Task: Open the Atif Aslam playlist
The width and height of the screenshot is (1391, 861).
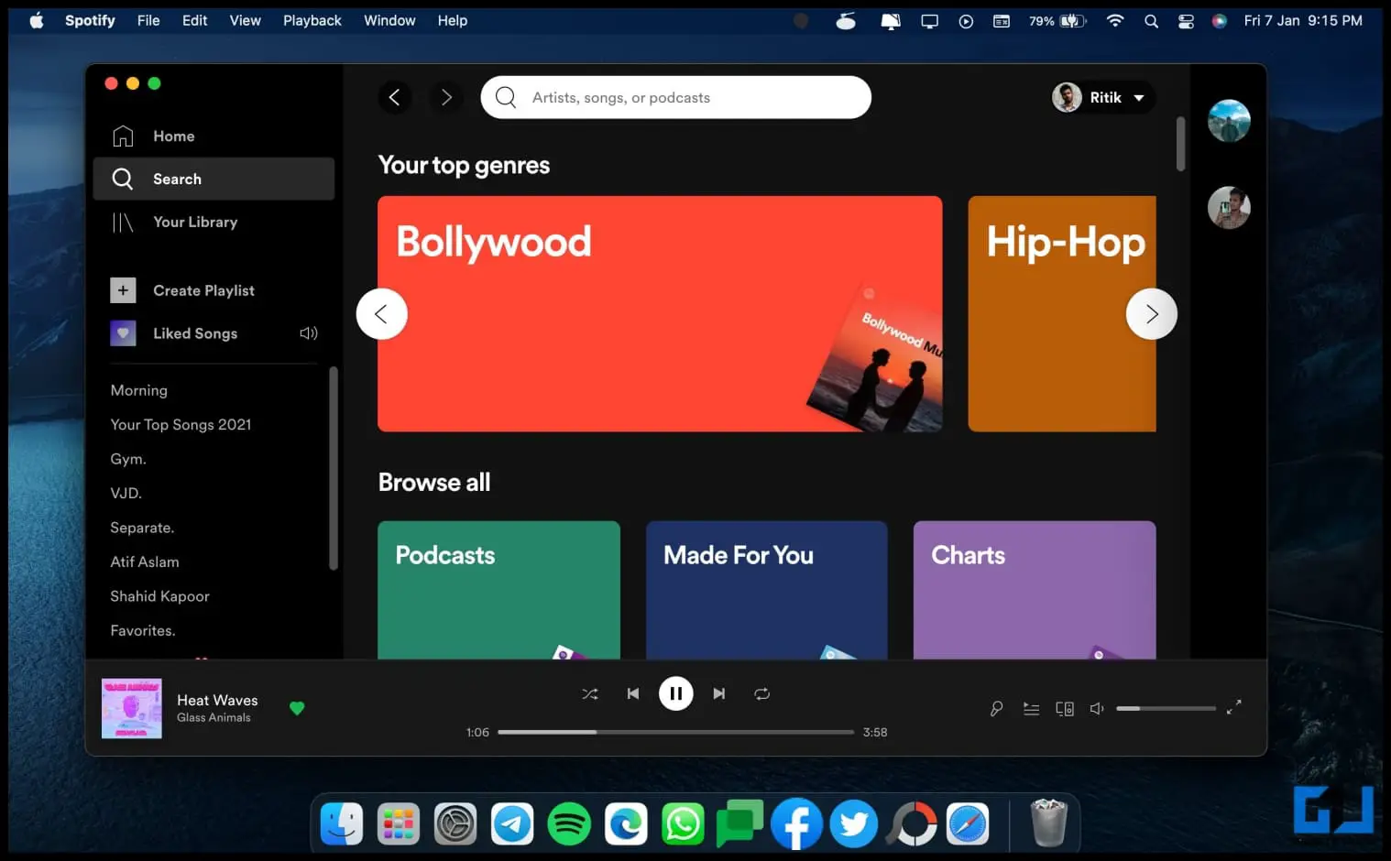Action: coord(145,562)
